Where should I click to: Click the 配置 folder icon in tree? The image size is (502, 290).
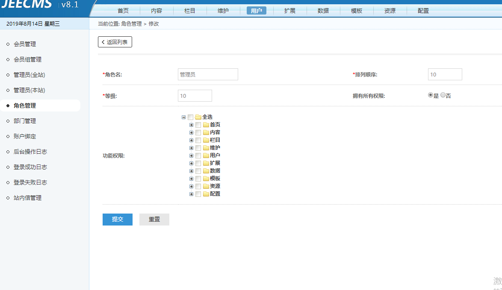(x=206, y=194)
